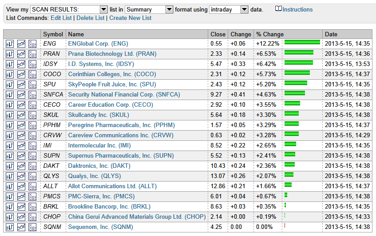Open Brookline Bancorp, Inc. (BRKL) link

coord(109,207)
